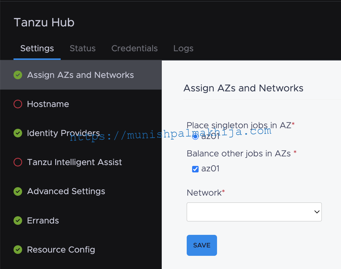Screen dimensions: 341x269
Task: Open the Identity Providers section
Action: 81,133
